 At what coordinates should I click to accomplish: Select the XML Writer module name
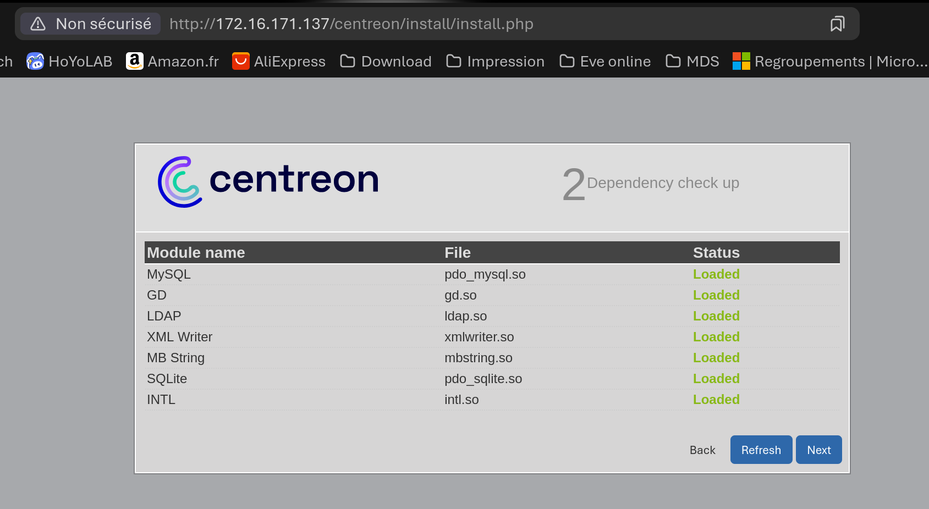(x=179, y=337)
